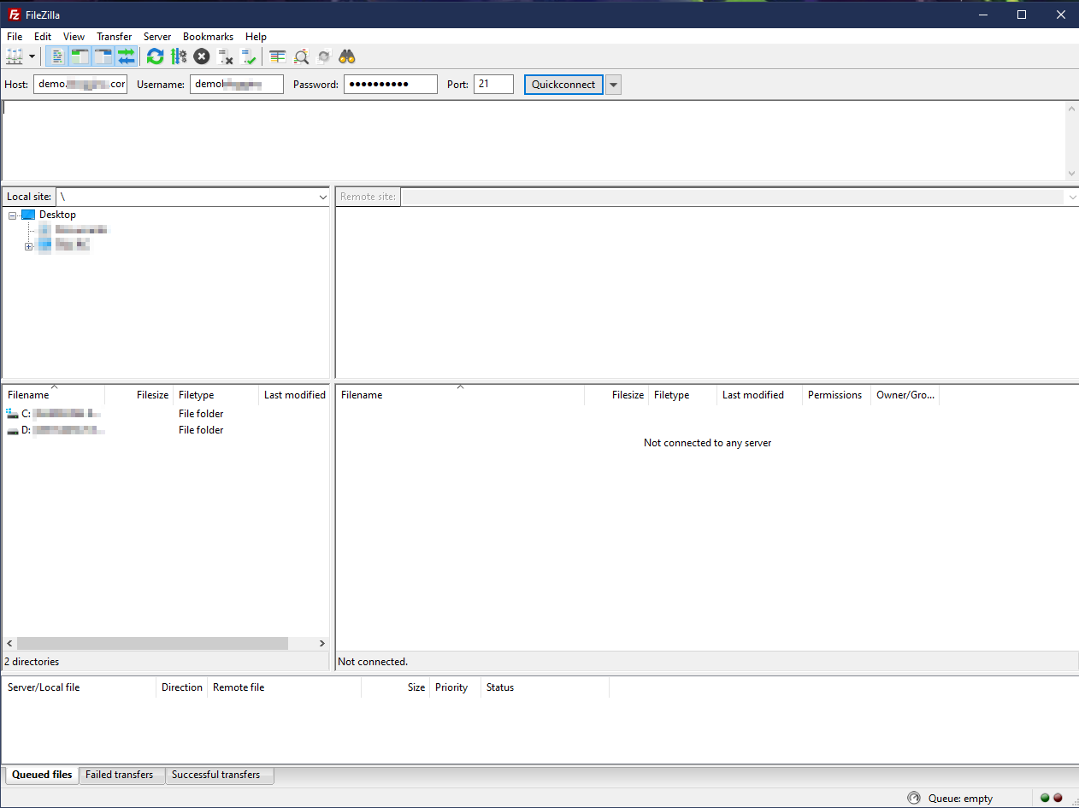
Task: Search for files with binoculars icon
Action: pos(347,56)
